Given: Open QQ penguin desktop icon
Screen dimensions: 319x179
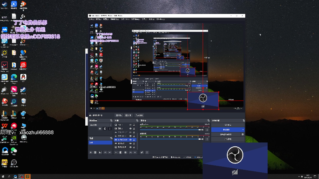Looking at the screenshot, I should pos(23,78).
